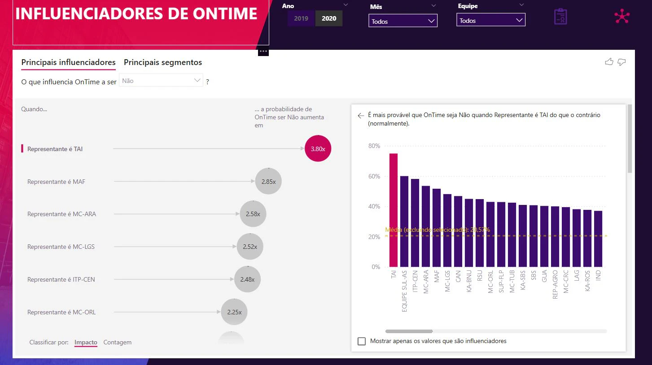Open the more options ellipsis button

[263, 52]
